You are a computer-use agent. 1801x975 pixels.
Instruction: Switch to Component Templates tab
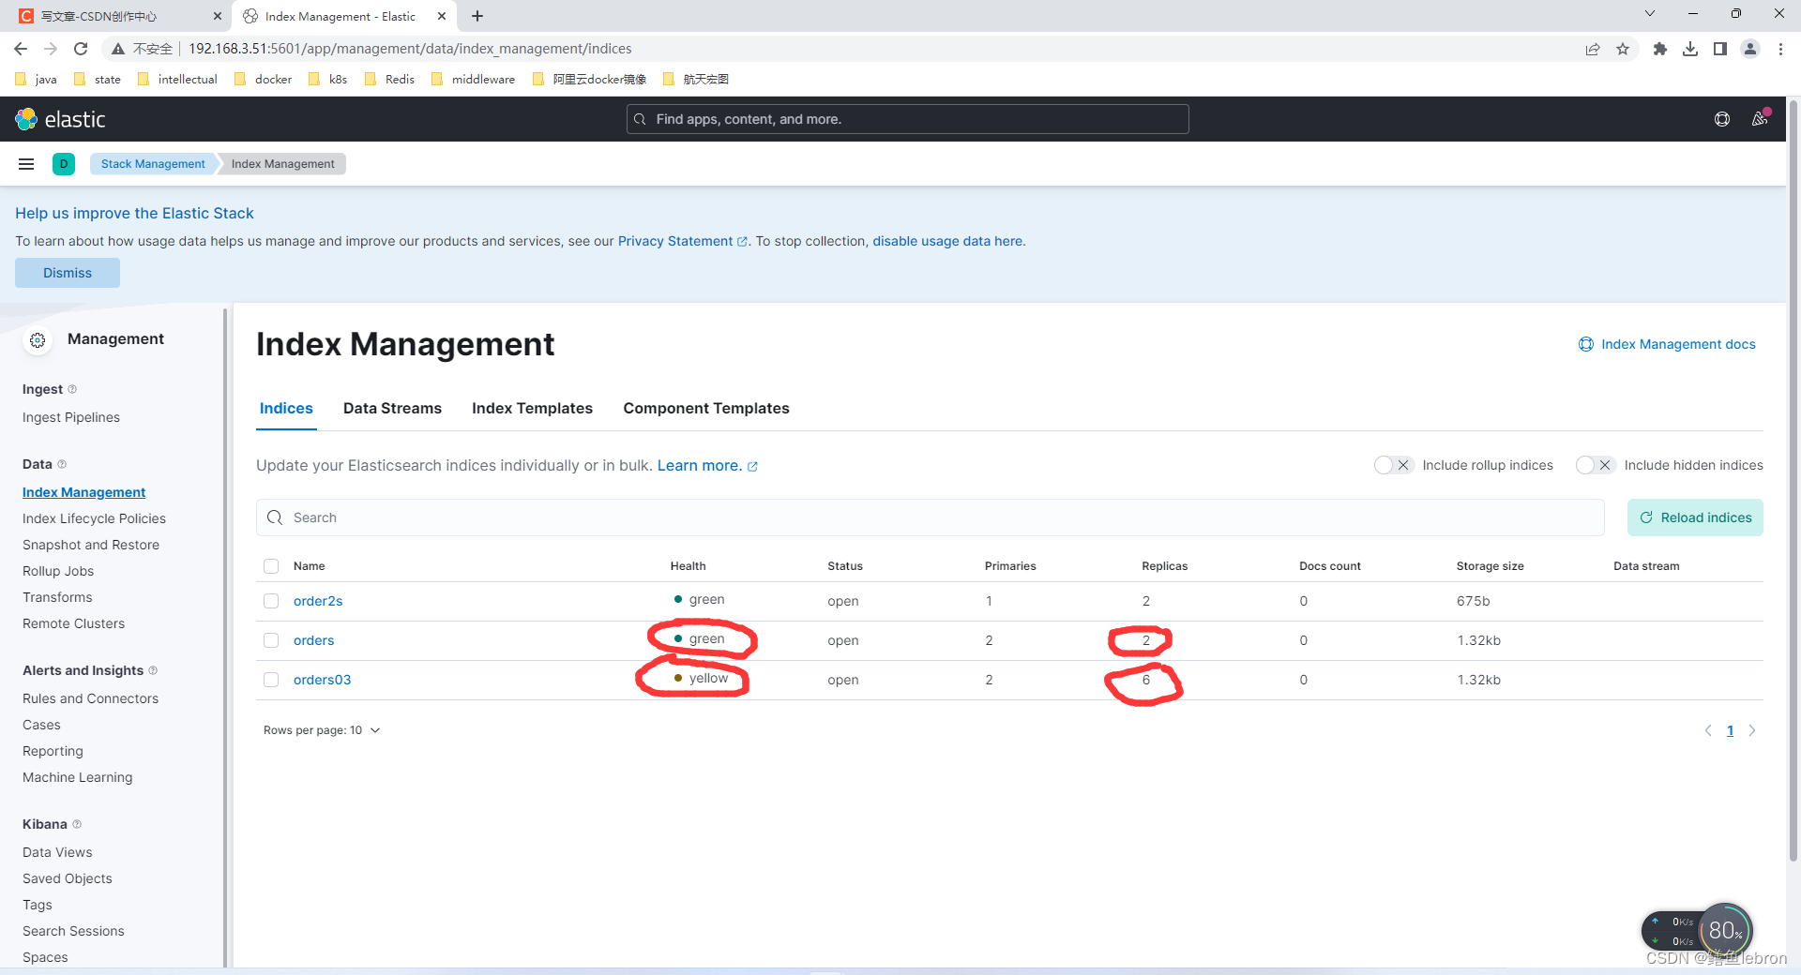(706, 409)
